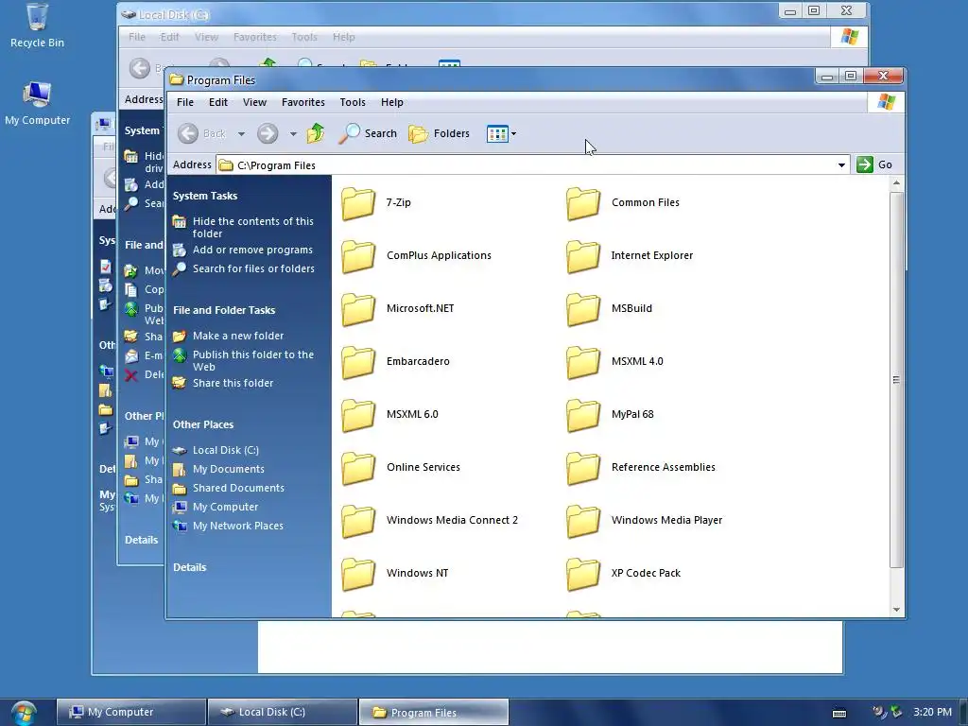
Task: Click the taskbar clock showing 3:20 PM
Action: [x=932, y=713]
